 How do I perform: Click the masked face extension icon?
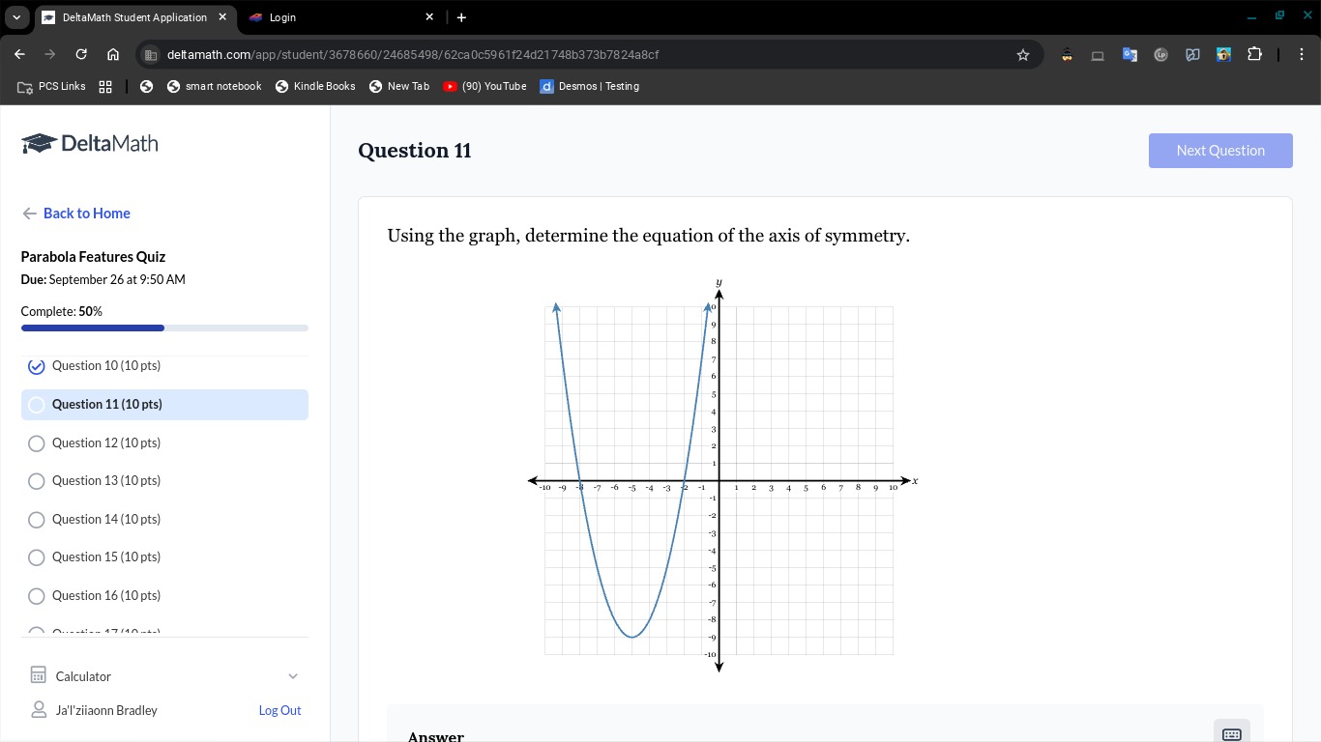[x=1067, y=54]
